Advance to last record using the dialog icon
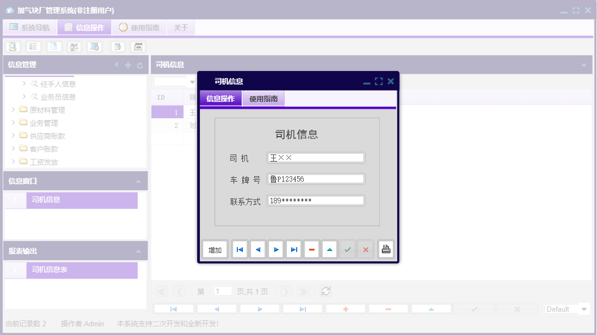 (293, 249)
